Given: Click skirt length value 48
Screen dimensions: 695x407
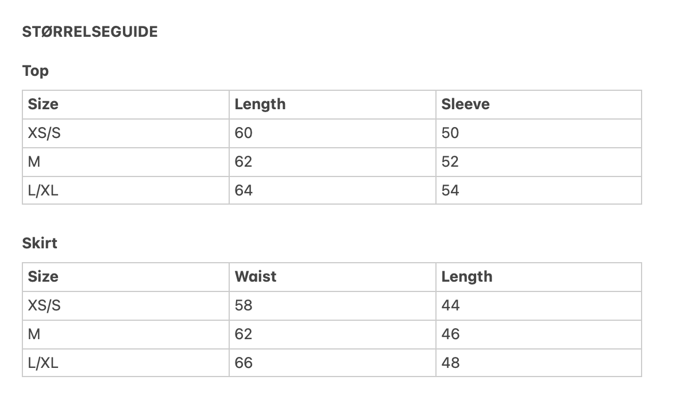Looking at the screenshot, I should pos(450,363).
